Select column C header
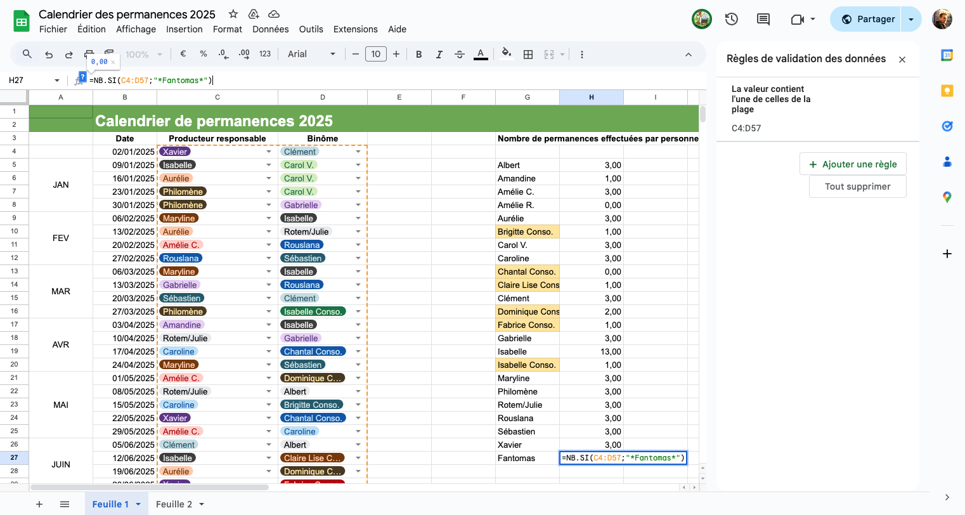This screenshot has width=965, height=515. point(217,97)
